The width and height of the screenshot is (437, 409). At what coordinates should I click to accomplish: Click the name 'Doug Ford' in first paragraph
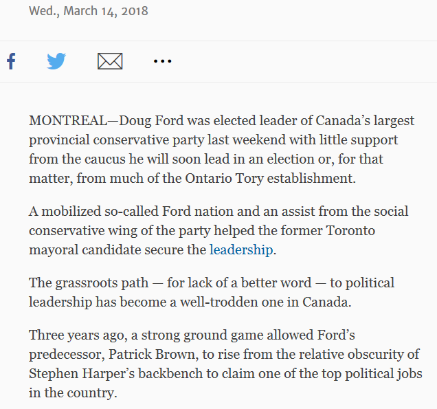(151, 121)
